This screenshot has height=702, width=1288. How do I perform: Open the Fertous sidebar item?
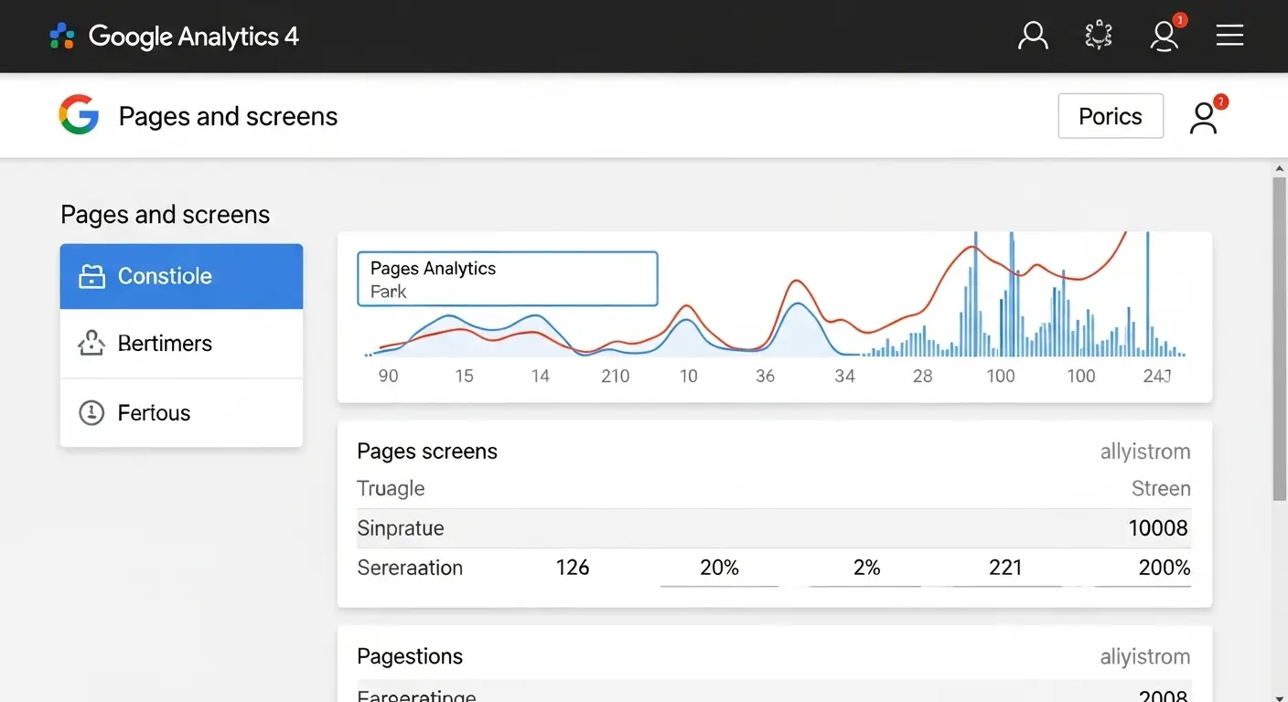(x=181, y=413)
